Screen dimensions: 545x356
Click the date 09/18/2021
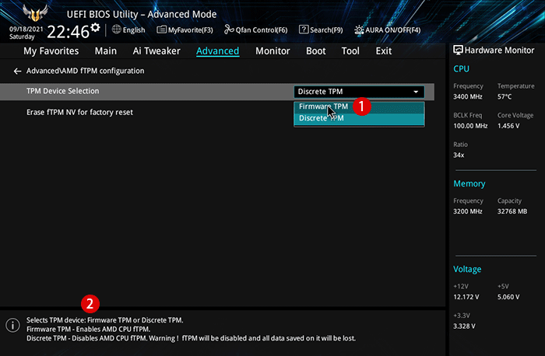(x=26, y=29)
